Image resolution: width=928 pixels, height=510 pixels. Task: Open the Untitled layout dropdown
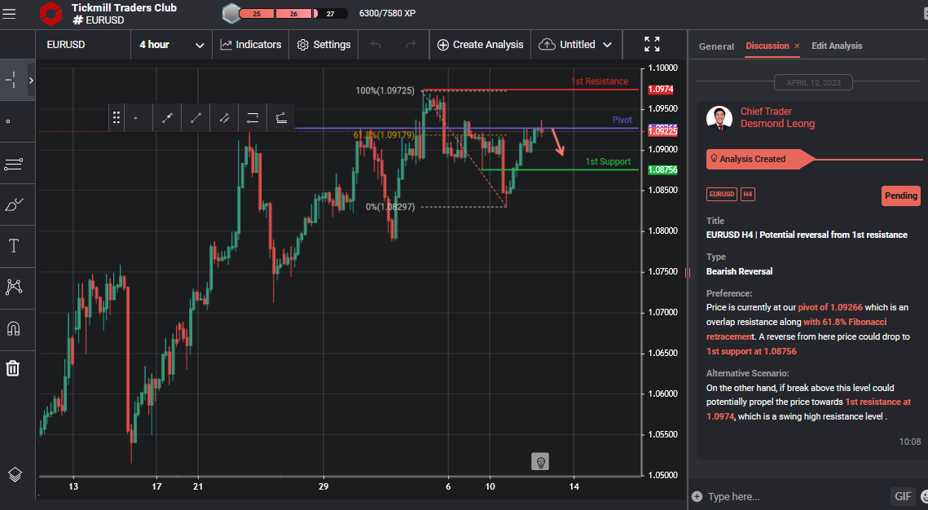585,45
